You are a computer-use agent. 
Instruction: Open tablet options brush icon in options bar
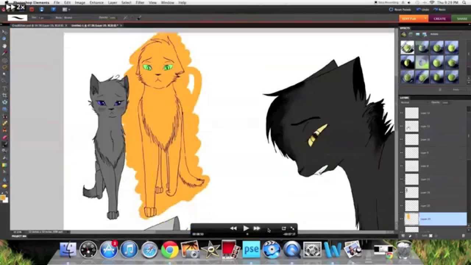pos(139,18)
